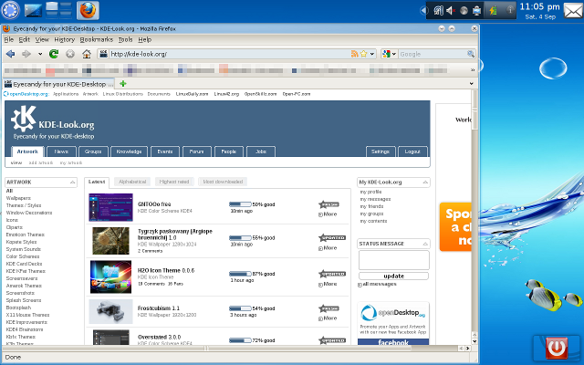Click GNTOOo free 50% rating bar
The height and width of the screenshot is (365, 584).
pyautogui.click(x=240, y=204)
